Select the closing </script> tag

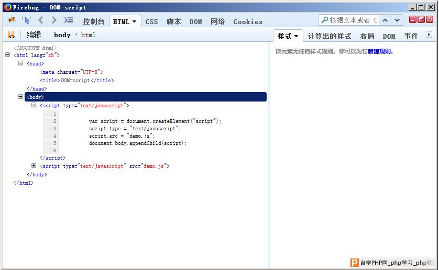[x=52, y=158]
